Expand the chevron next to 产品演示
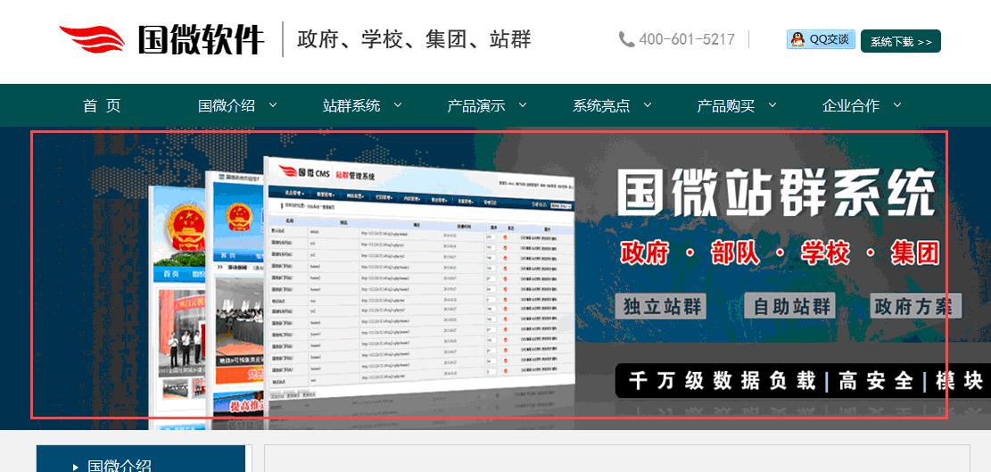The height and width of the screenshot is (472, 991). pyautogui.click(x=523, y=105)
